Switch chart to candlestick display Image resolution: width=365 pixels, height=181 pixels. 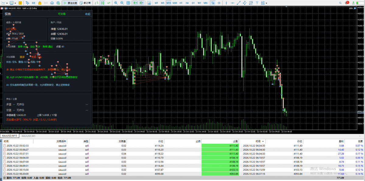tap(103, 3)
